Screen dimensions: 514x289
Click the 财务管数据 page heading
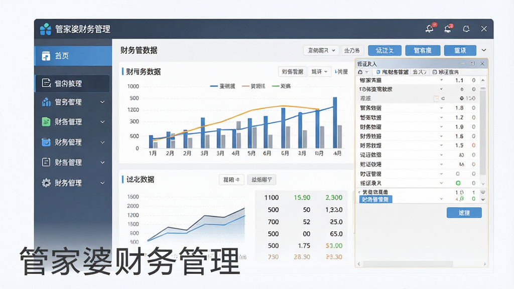[x=139, y=50]
